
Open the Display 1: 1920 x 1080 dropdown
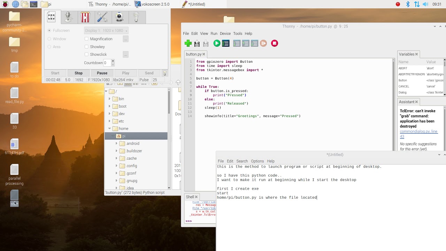(x=106, y=31)
